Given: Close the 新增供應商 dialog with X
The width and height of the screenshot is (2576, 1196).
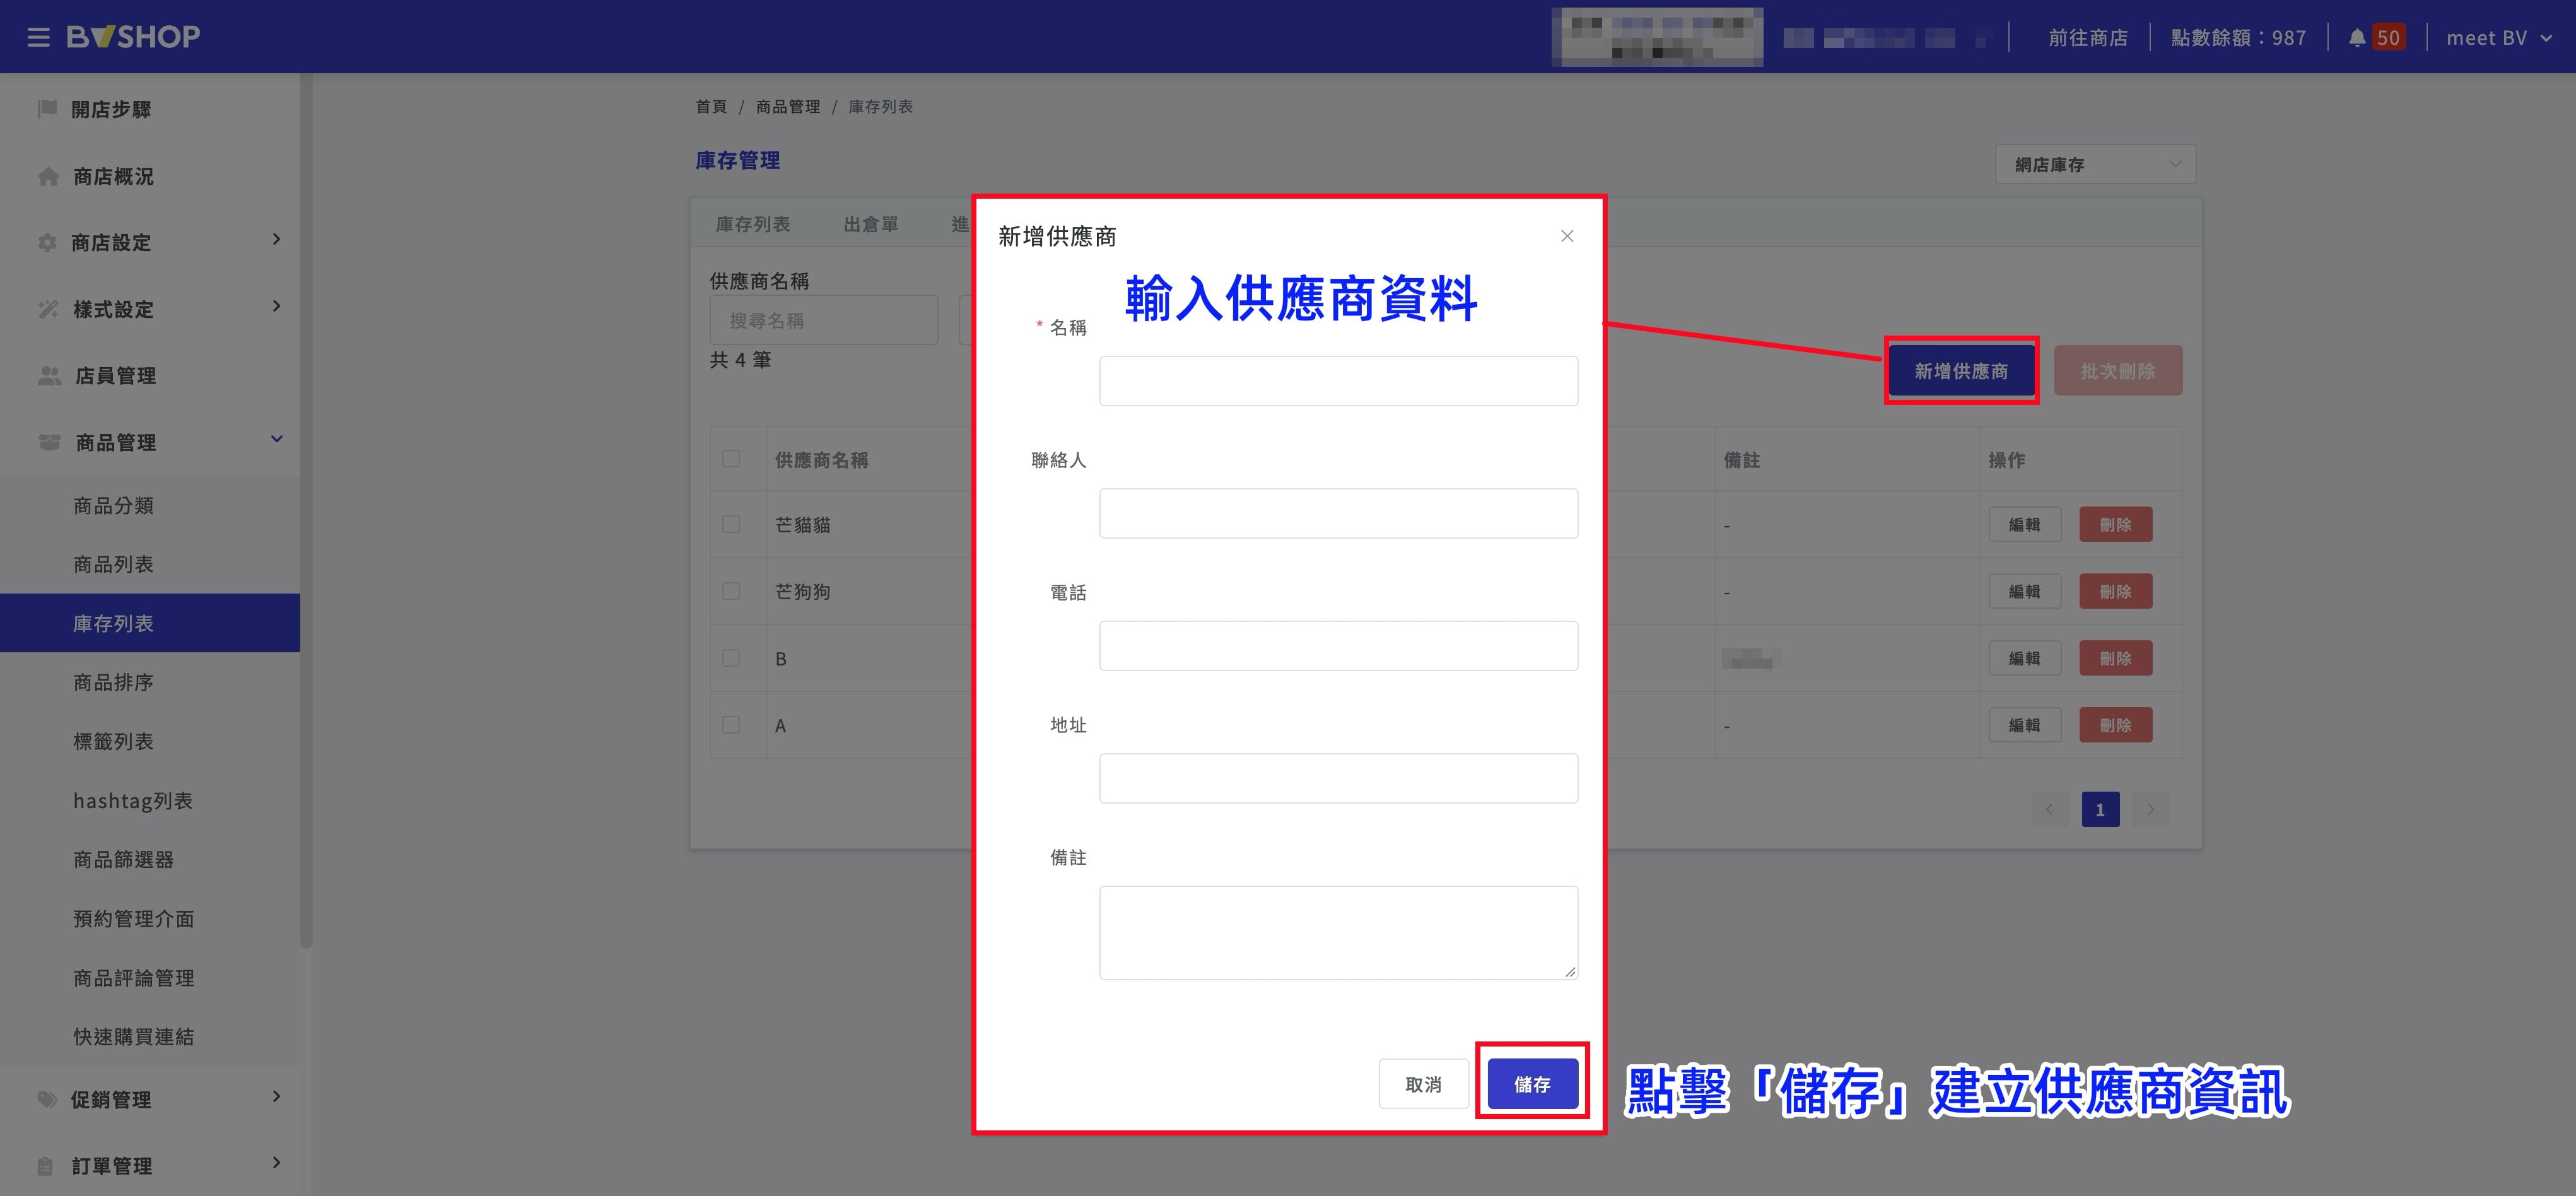Looking at the screenshot, I should pos(1567,236).
